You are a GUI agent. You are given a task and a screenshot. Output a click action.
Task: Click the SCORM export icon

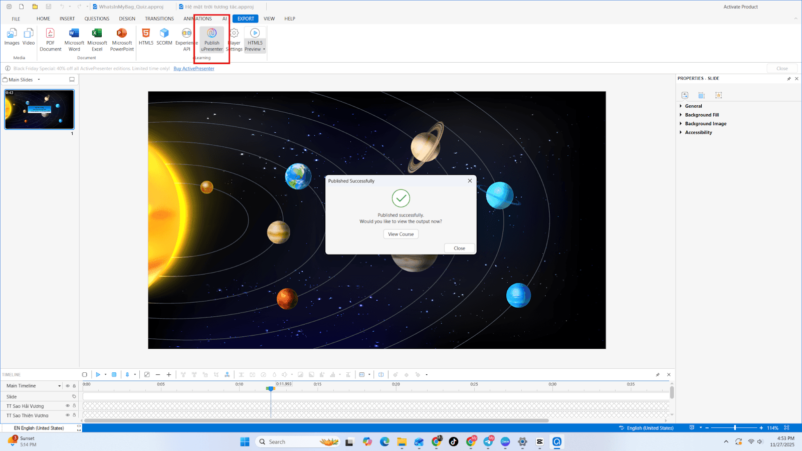(x=164, y=33)
